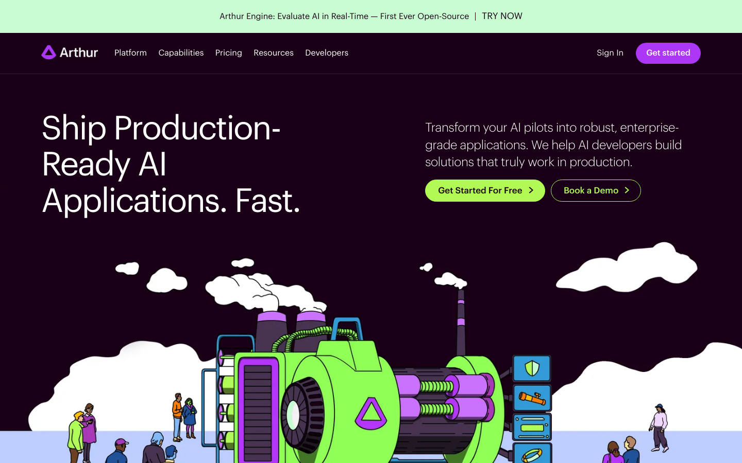Viewport: 742px width, 463px height.
Task: Click the Arthur Engine announcement text
Action: click(344, 16)
